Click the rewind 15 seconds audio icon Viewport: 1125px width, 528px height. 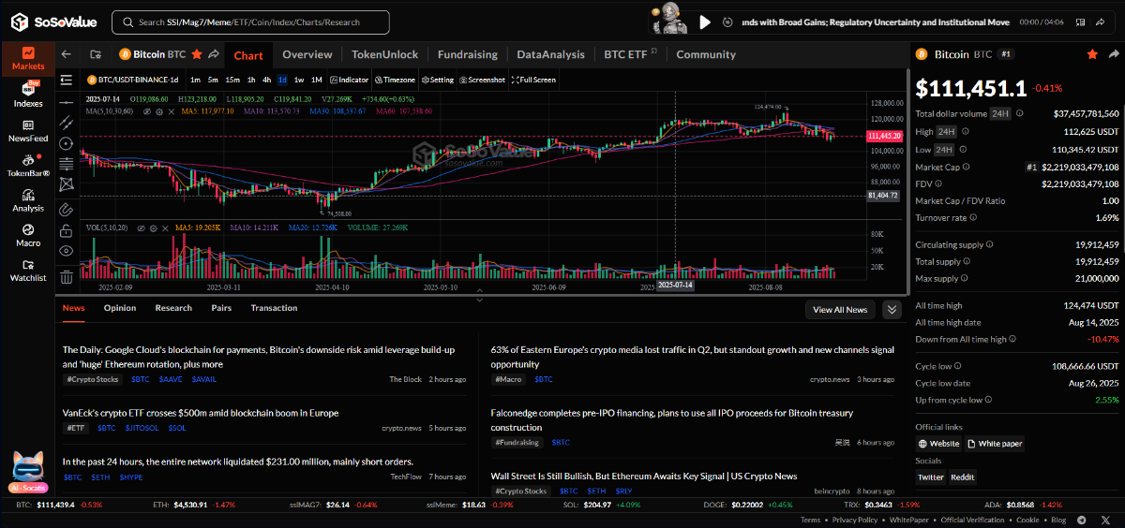point(727,22)
